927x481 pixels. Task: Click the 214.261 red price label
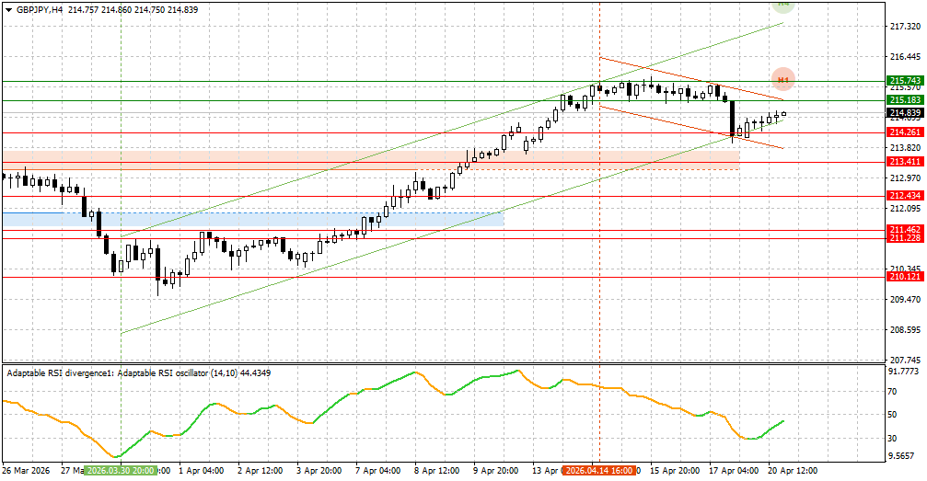(x=905, y=132)
